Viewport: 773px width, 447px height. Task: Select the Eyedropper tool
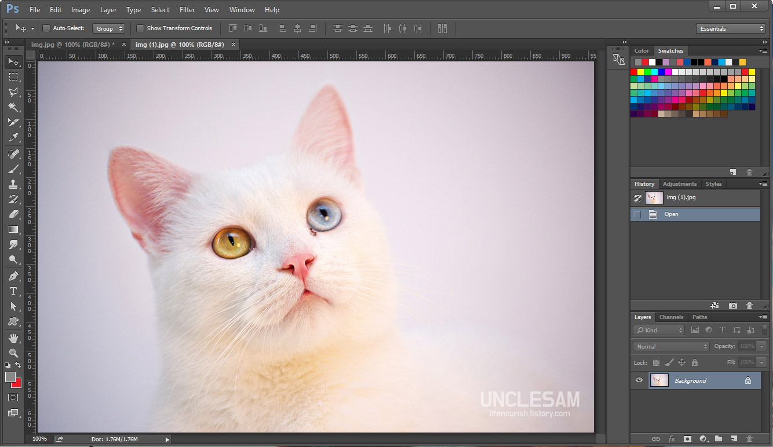click(x=13, y=137)
